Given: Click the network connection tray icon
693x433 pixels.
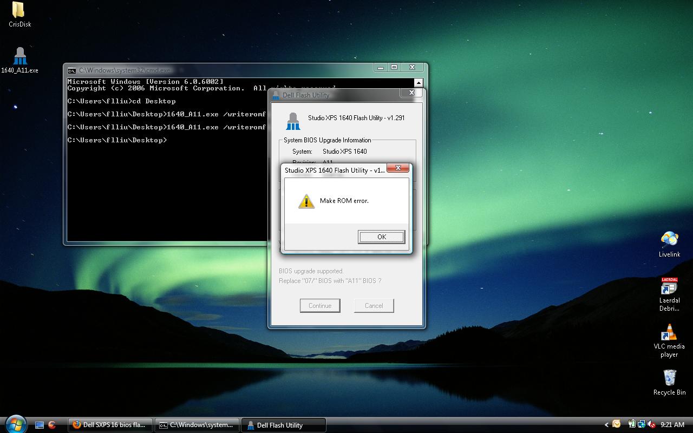Looking at the screenshot, I should (x=642, y=424).
